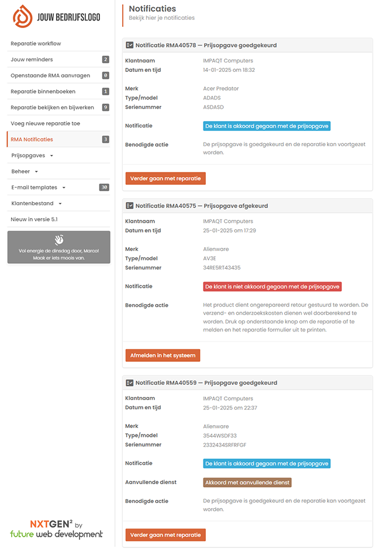Expand the Prijsopgaves dropdown menu
380x552 pixels.
click(32, 156)
